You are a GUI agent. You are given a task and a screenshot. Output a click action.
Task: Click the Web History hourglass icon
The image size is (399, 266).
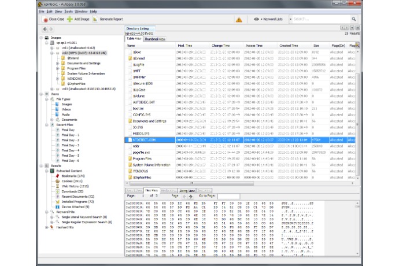tap(57, 186)
